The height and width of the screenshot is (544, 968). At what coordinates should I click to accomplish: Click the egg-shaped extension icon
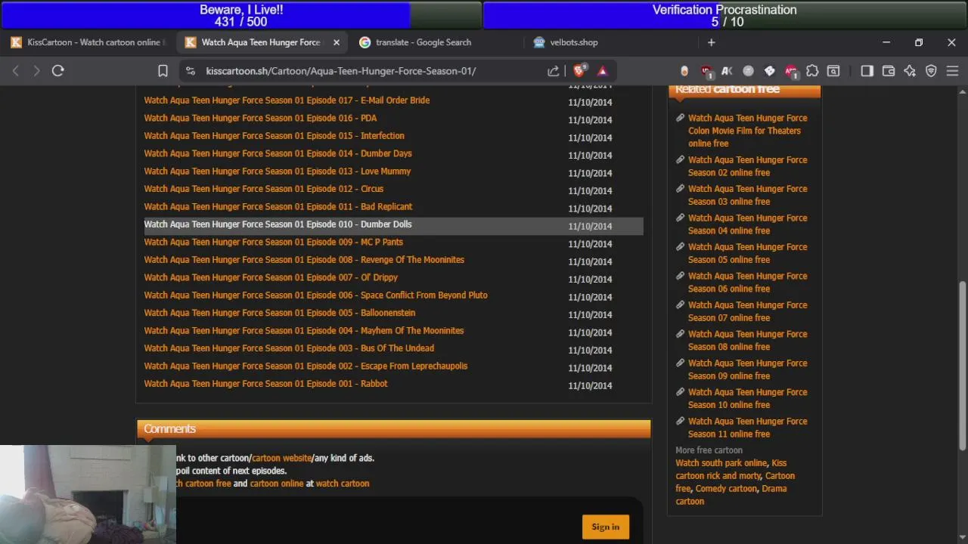point(684,71)
